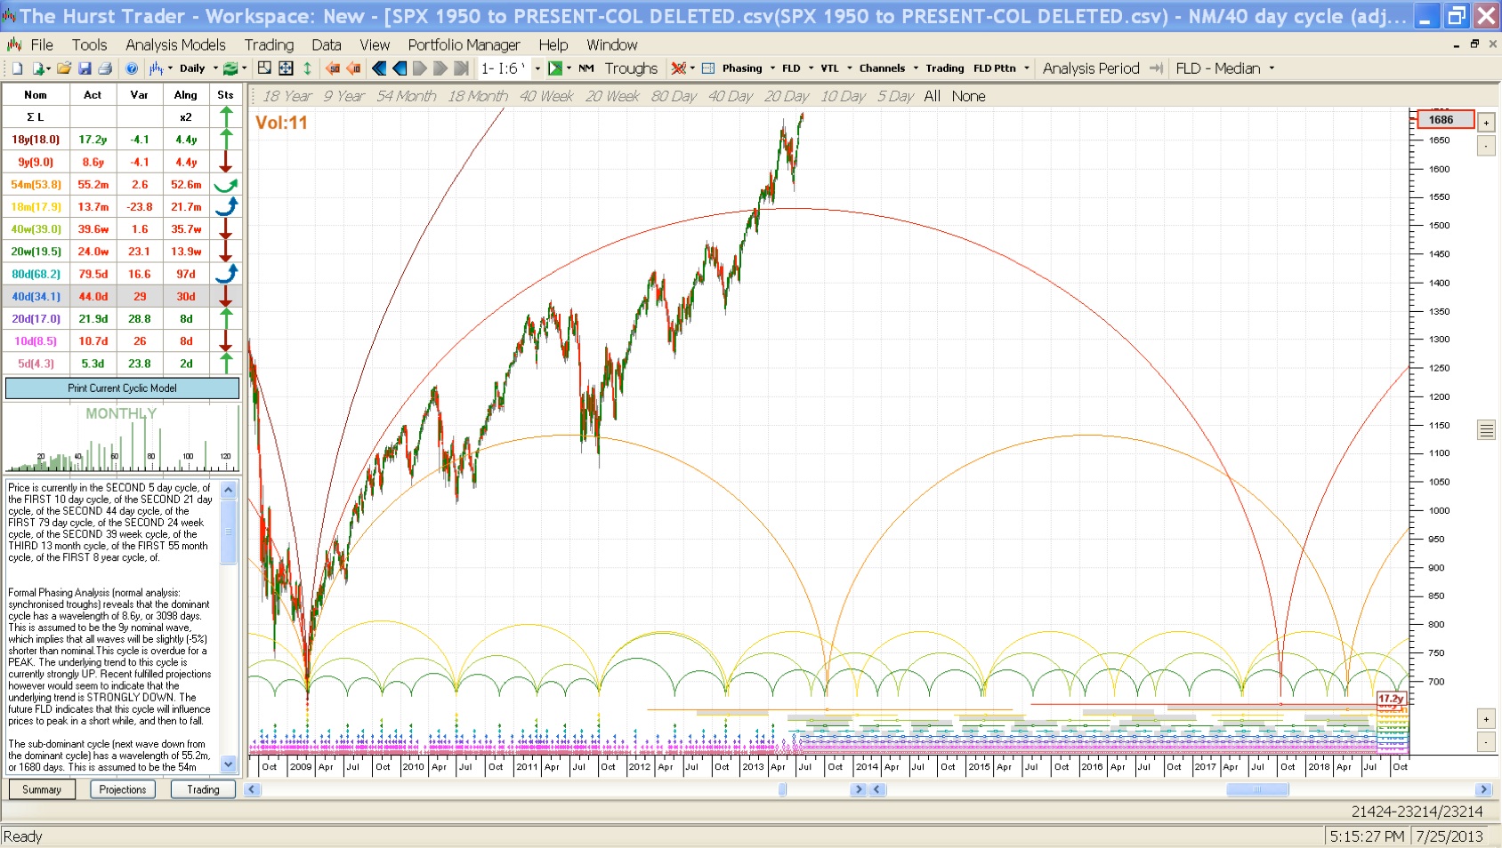Click the step back 50 bars icon
Screen dimensions: 1502x848
[333, 68]
